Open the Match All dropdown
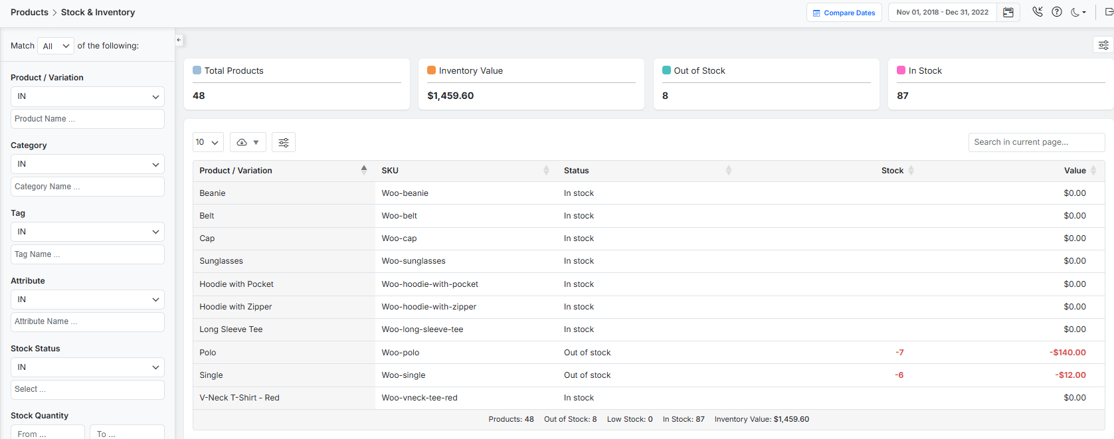The width and height of the screenshot is (1114, 439). coord(56,46)
